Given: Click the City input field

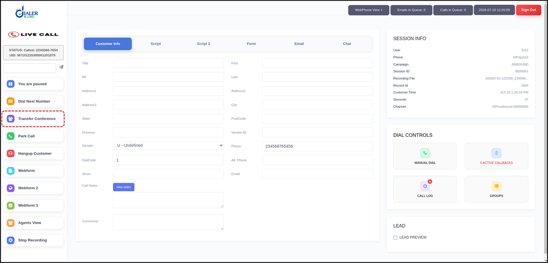Looking at the screenshot, I should click(x=317, y=104).
